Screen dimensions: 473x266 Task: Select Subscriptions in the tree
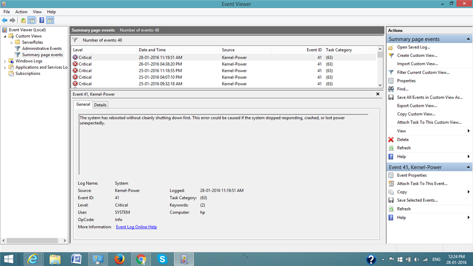click(28, 74)
